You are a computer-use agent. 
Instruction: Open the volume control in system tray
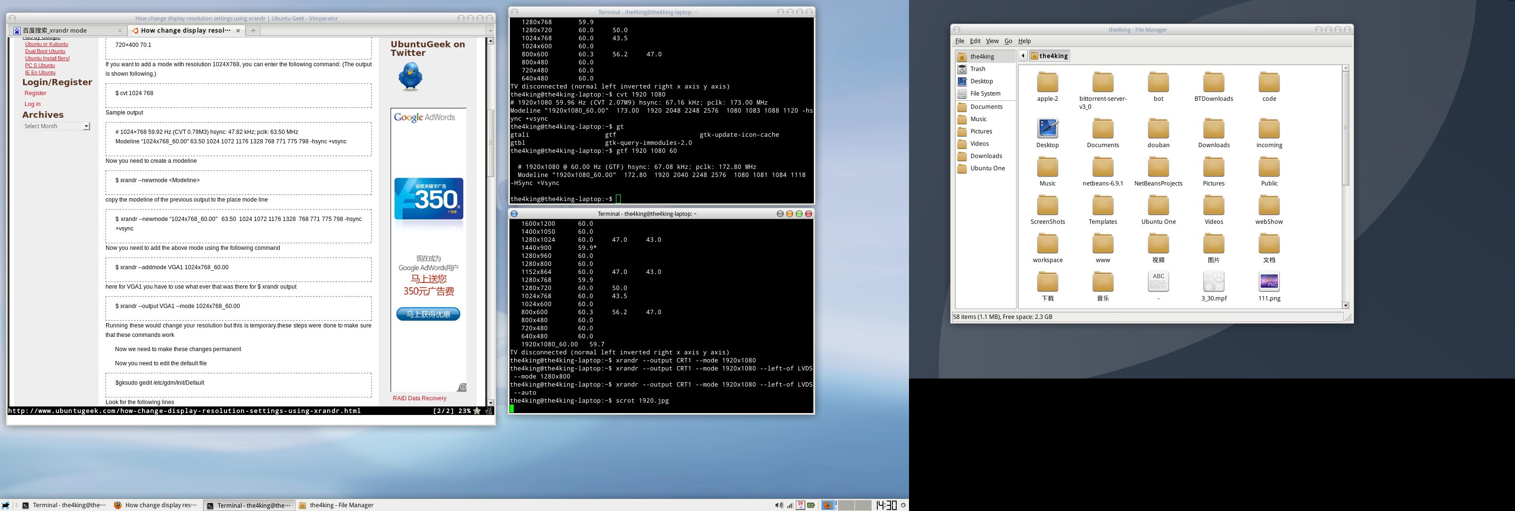tap(779, 505)
